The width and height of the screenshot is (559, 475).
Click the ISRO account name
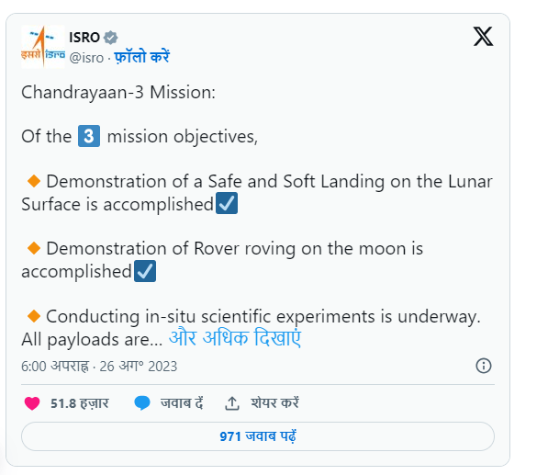pos(84,38)
